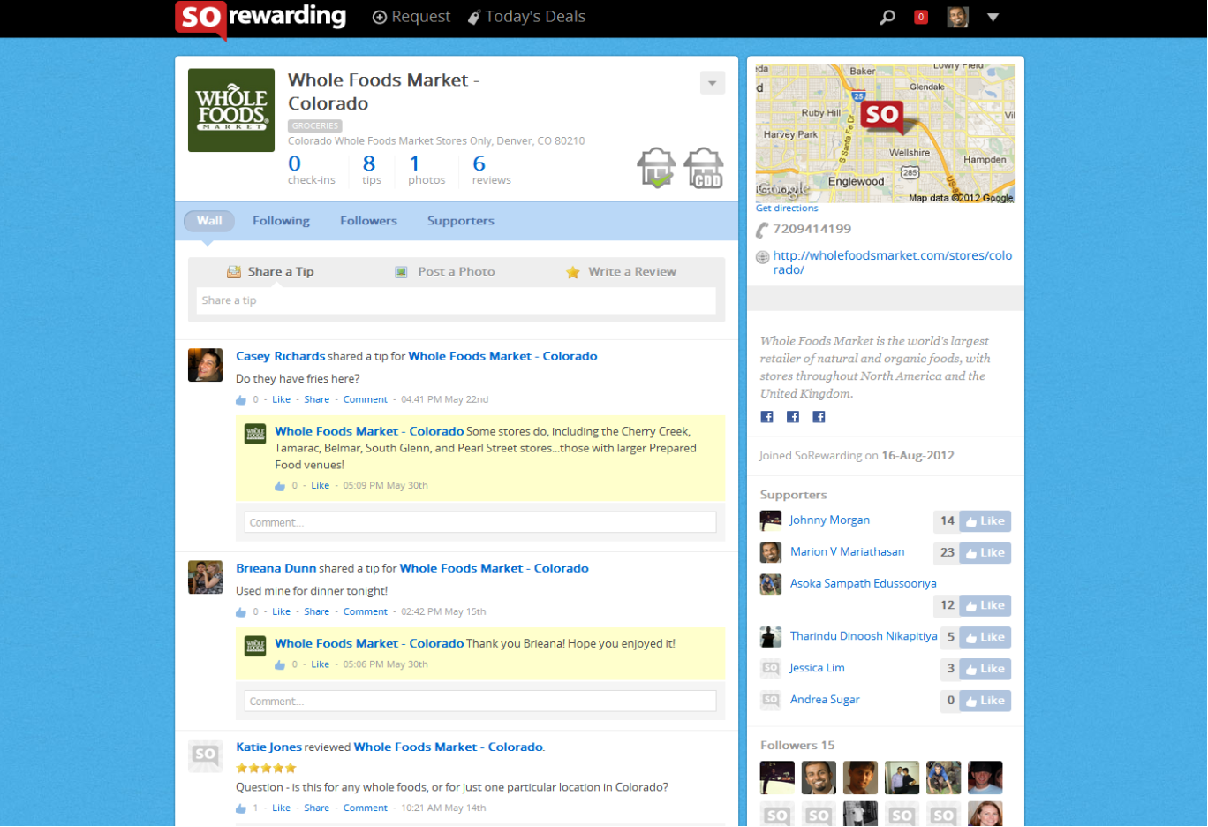Image resolution: width=1208 pixels, height=827 pixels.
Task: Open Brieana Dunn's profile picture
Action: pyautogui.click(x=205, y=577)
